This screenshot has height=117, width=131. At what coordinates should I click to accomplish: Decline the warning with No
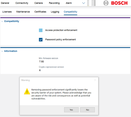point(87,110)
